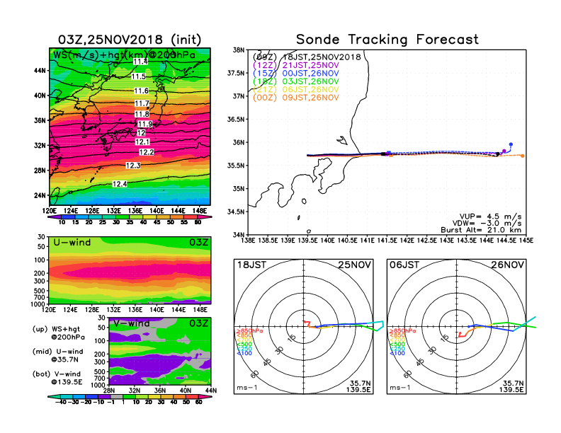The height and width of the screenshot is (433, 561).
Task: Click the "Sonde Tracking Forecast" heading
Action: [387, 40]
